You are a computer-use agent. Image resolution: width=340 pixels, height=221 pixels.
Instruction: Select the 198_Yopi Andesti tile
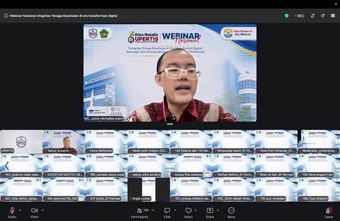319,190
